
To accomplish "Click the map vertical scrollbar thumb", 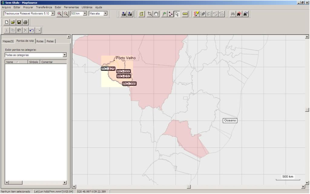I will click(307, 110).
